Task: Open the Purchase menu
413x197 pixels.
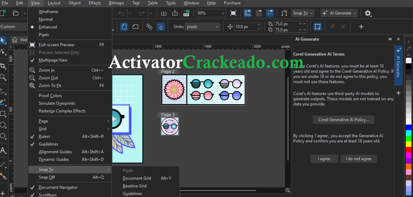Action: (x=232, y=3)
